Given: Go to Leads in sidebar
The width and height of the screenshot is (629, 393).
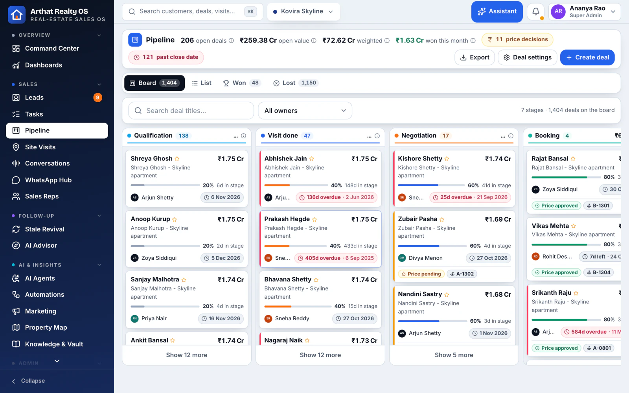Looking at the screenshot, I should tap(57, 97).
